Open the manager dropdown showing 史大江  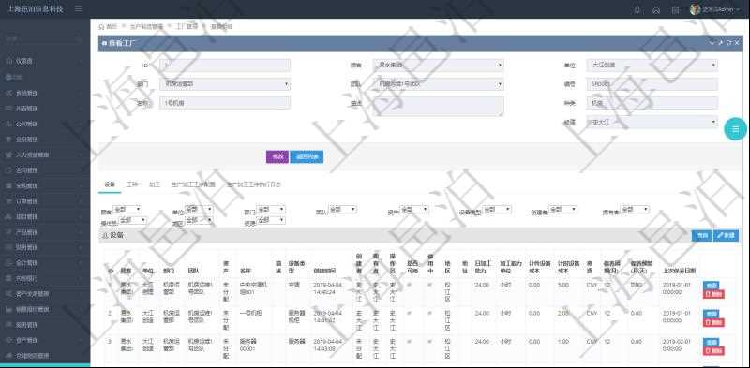click(652, 123)
